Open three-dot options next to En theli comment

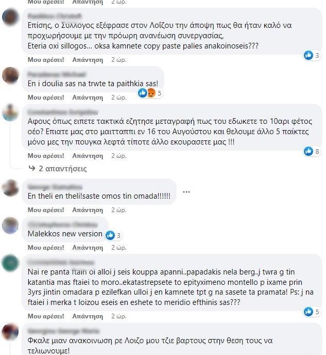[186, 192]
